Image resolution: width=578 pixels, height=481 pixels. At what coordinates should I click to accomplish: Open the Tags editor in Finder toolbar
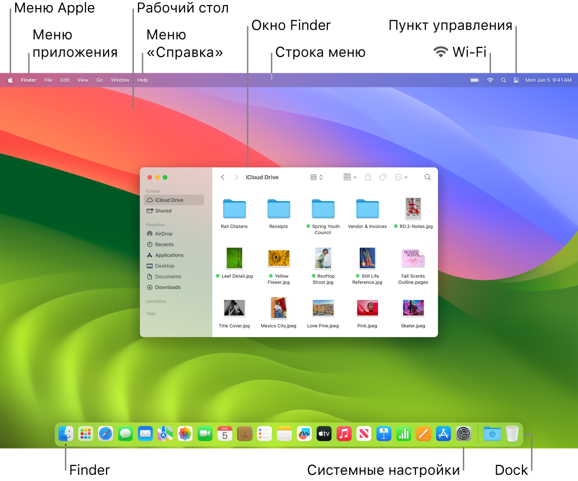(x=382, y=177)
